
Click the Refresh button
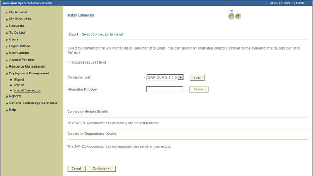coord(199,90)
